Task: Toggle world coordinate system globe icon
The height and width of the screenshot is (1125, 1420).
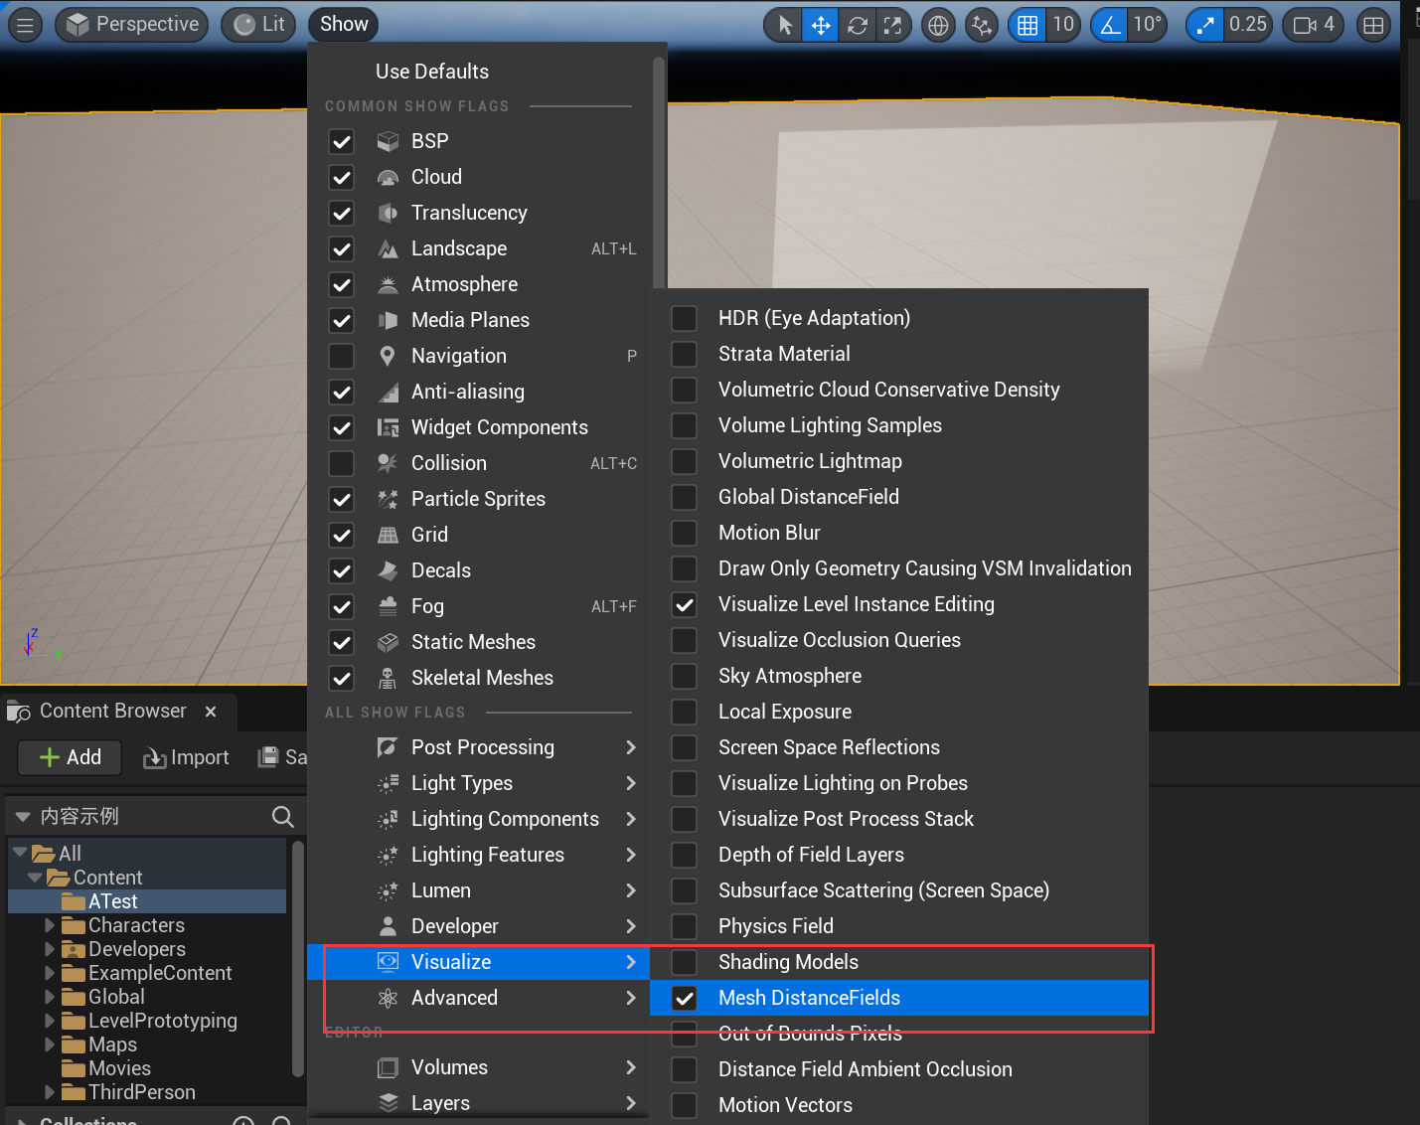Action: 938,25
